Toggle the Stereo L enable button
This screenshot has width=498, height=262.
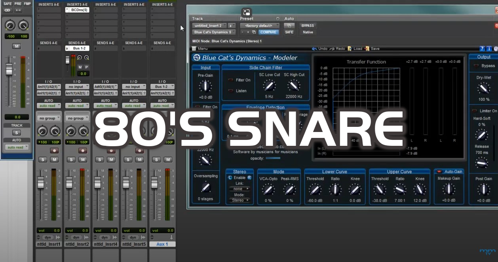pyautogui.click(x=230, y=178)
